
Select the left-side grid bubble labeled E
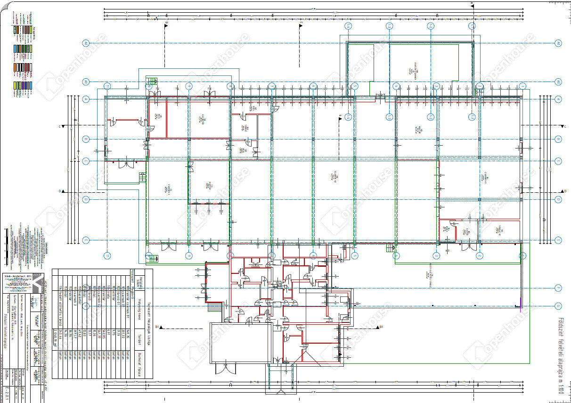tap(86, 240)
